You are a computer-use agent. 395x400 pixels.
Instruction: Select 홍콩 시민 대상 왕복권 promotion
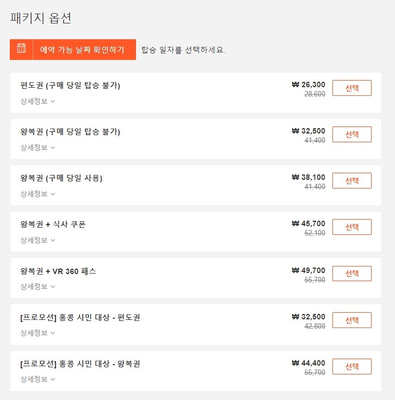351,366
